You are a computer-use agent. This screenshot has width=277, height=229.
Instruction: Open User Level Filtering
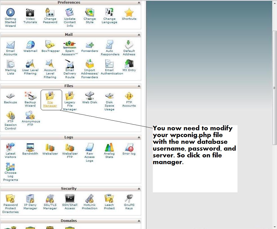click(x=30, y=67)
